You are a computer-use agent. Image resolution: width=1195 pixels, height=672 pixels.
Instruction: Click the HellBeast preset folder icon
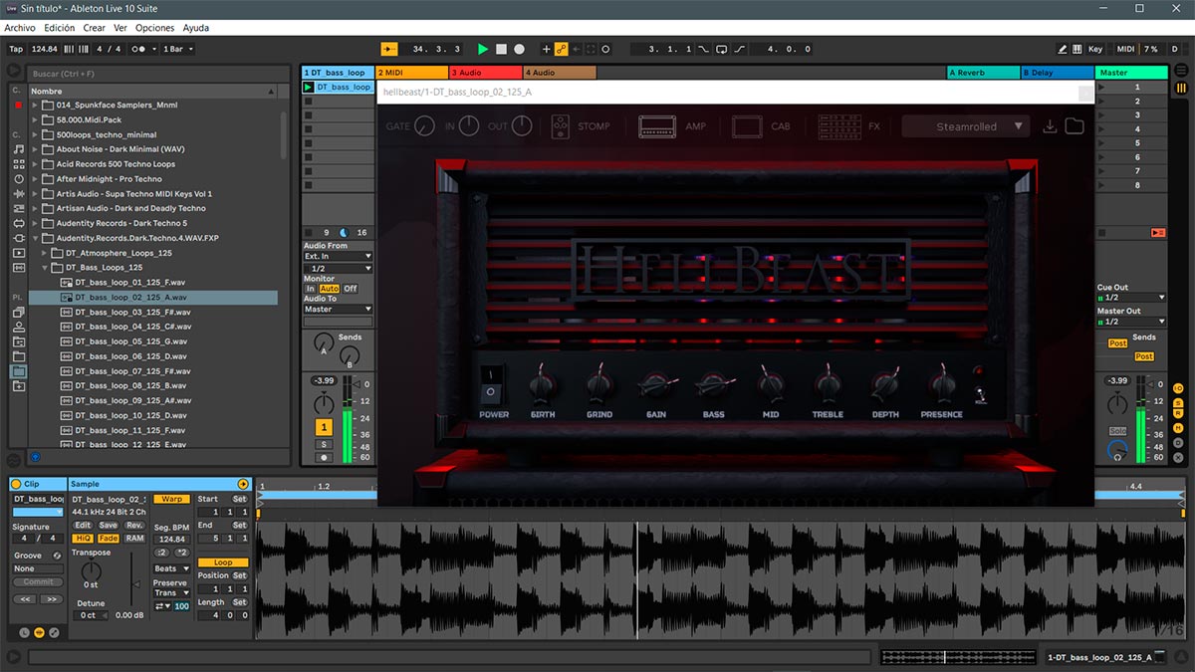(1074, 126)
